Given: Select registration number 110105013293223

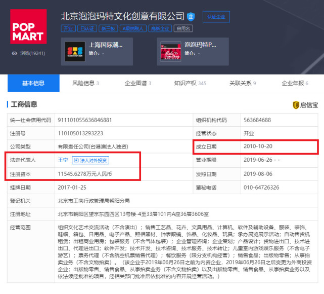Looking at the screenshot, I should (80, 133).
